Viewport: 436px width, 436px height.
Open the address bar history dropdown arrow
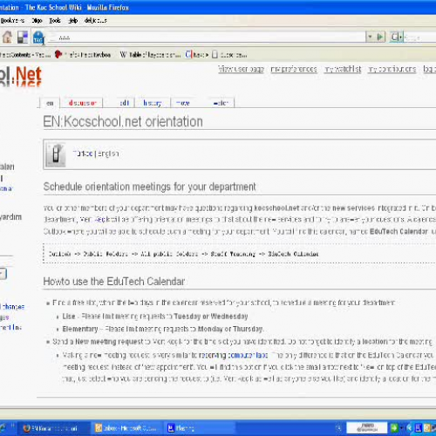click(x=370, y=37)
